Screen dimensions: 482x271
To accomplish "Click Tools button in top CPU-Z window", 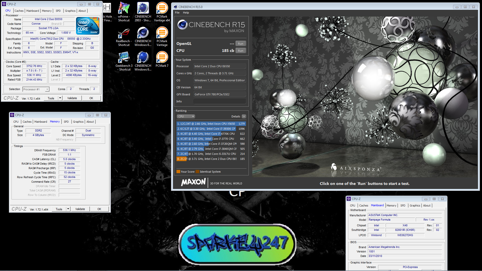I will click(x=51, y=98).
